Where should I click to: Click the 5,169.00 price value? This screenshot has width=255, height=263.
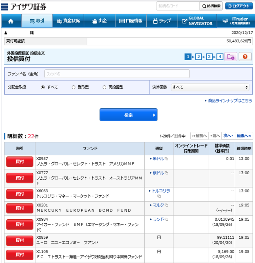226,251
